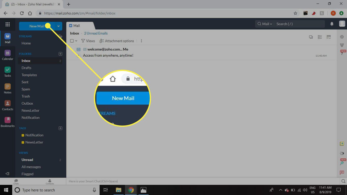Image resolution: width=347 pixels, height=195 pixels.
Task: Switch to conversation view icon
Action: [x=311, y=37]
